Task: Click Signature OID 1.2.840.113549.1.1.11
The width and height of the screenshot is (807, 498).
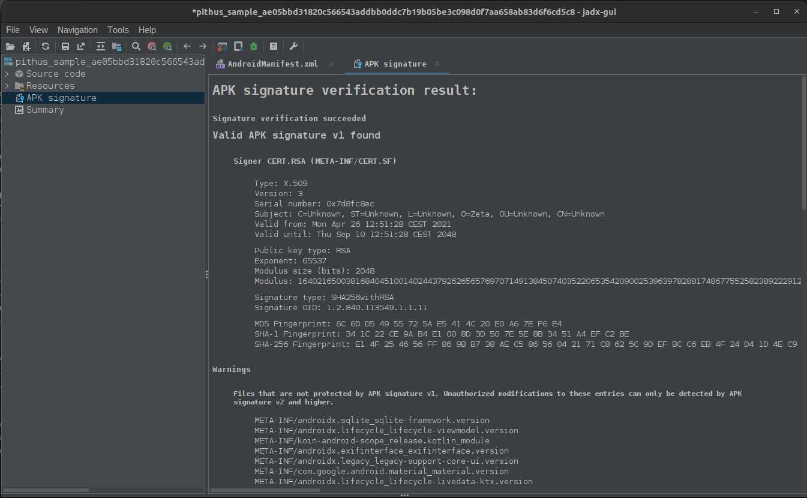Action: (341, 308)
